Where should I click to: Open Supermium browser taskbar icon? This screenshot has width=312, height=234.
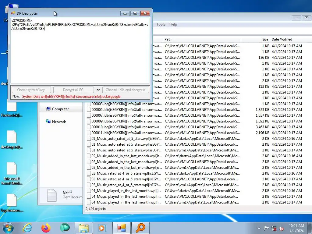(65, 228)
